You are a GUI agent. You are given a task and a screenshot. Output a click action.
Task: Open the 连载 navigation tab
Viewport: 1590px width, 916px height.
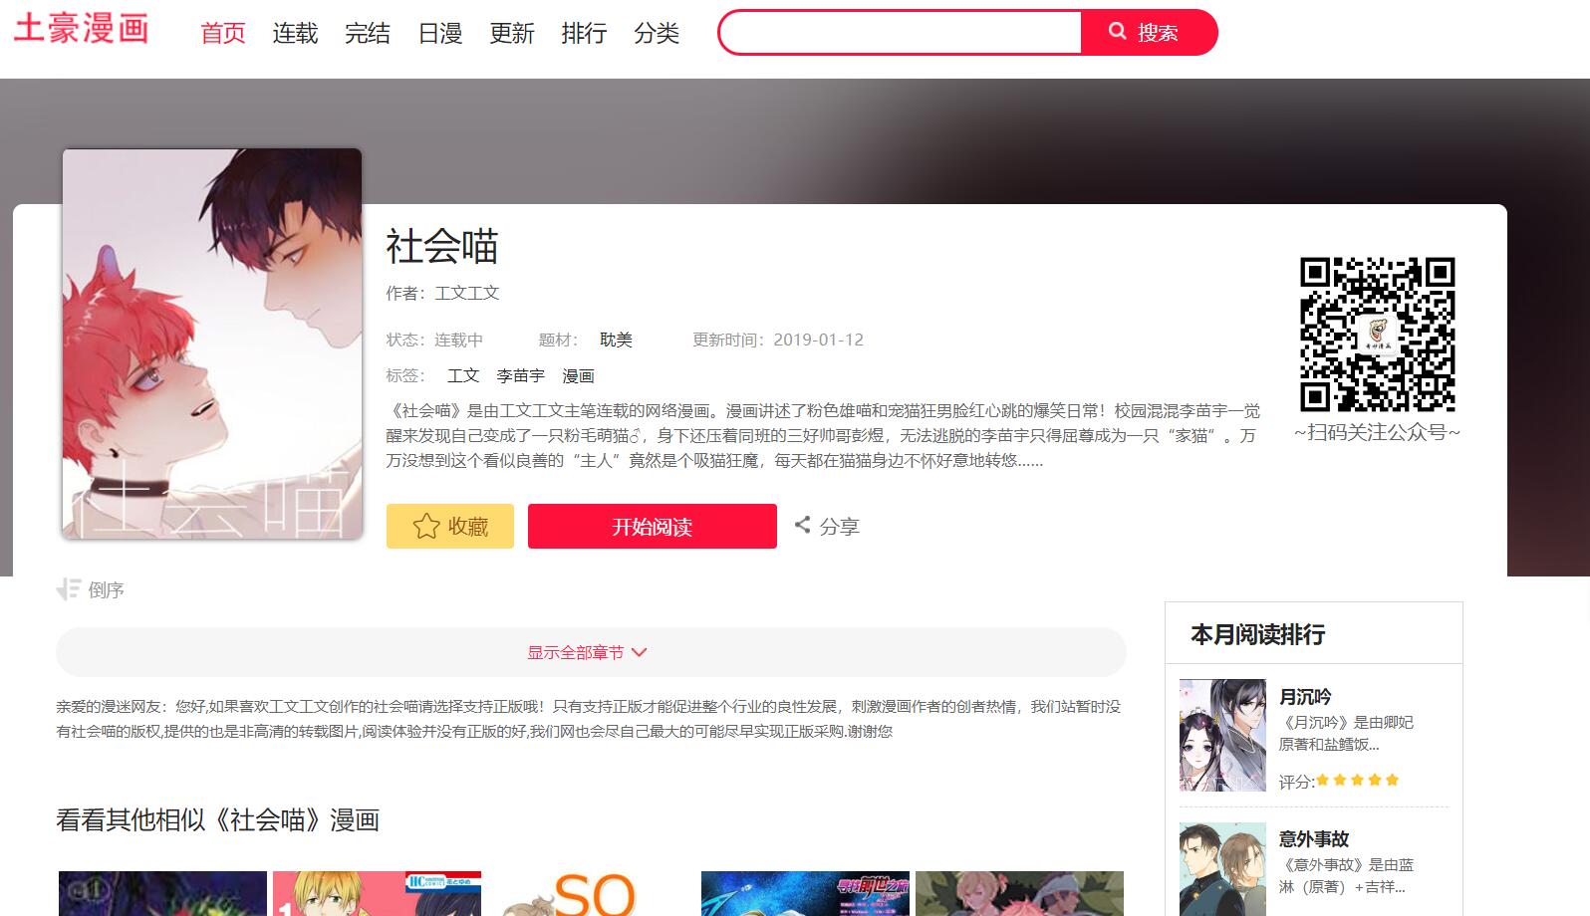coord(295,33)
